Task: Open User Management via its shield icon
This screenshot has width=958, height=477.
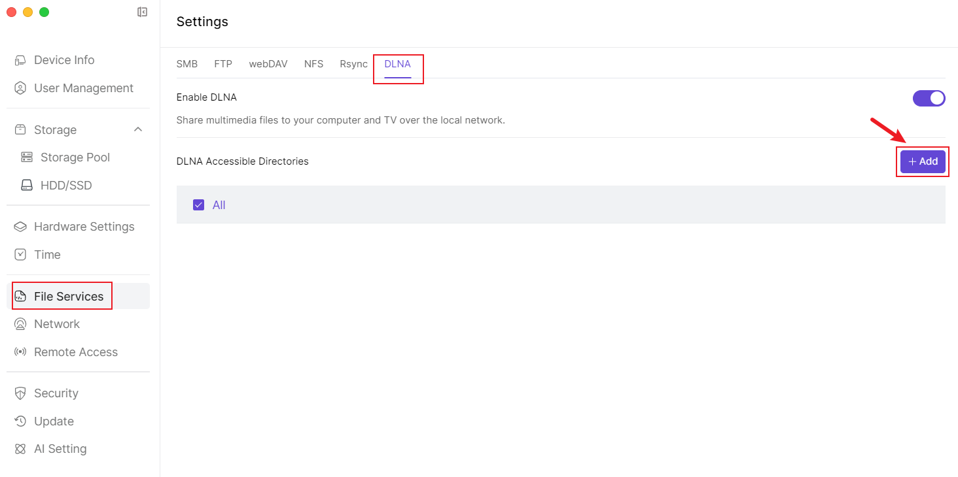Action: tap(20, 88)
